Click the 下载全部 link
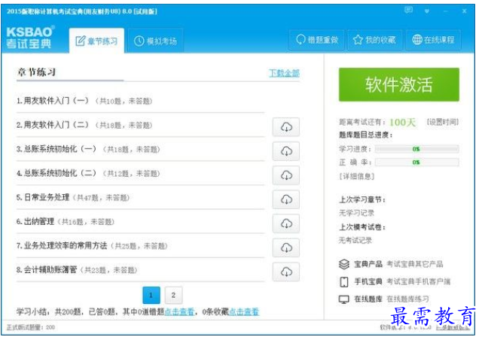The image size is (482, 340). click(x=284, y=73)
